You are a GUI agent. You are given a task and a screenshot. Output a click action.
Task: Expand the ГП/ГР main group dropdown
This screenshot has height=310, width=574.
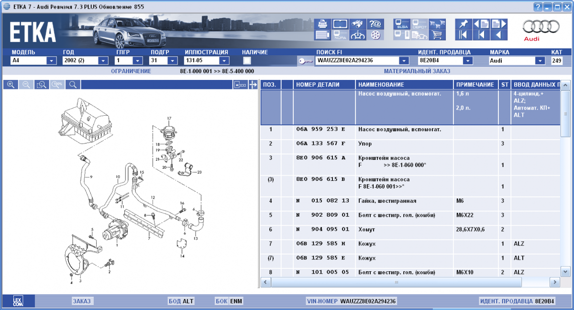click(x=138, y=61)
